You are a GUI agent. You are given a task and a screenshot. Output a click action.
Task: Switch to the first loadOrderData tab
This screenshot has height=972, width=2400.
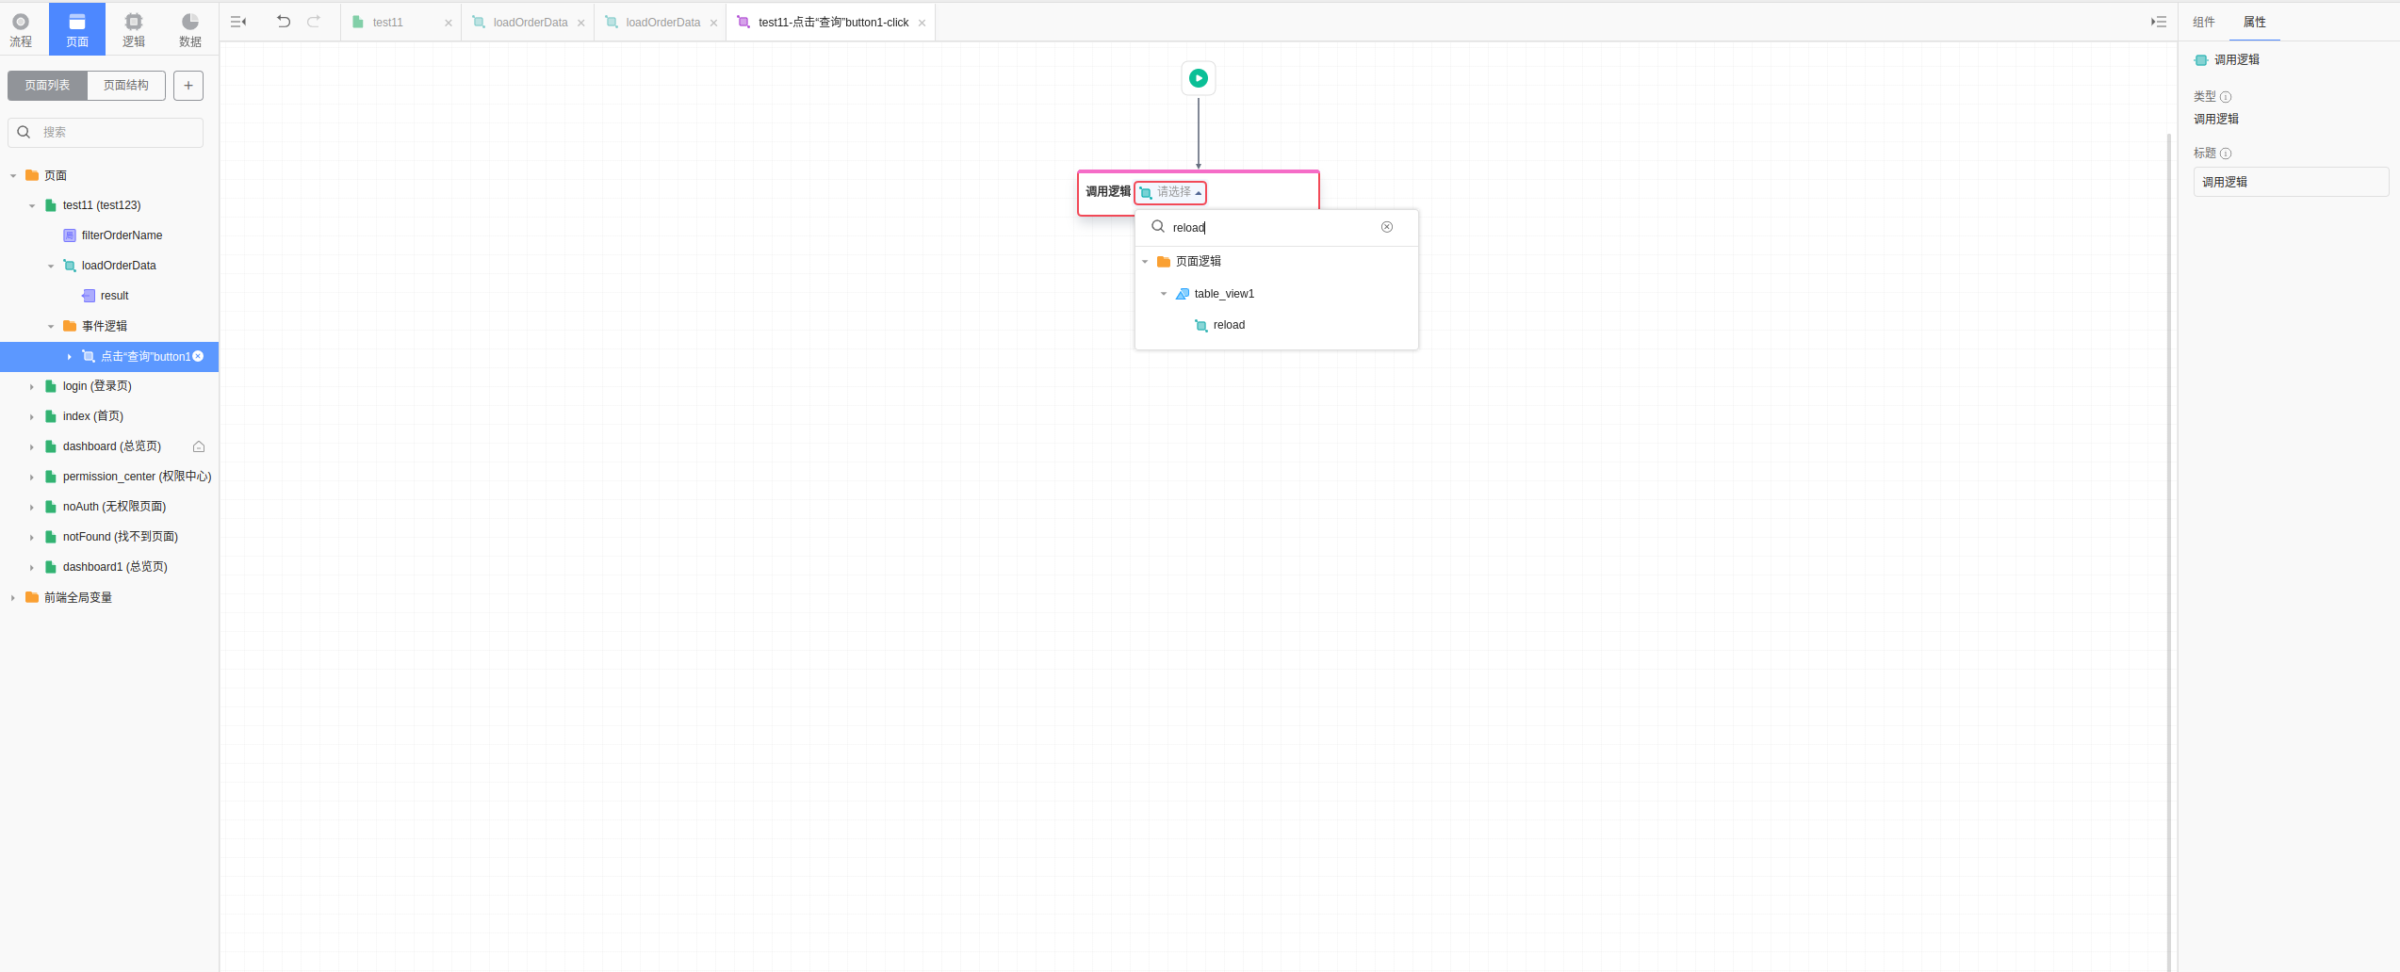click(530, 23)
